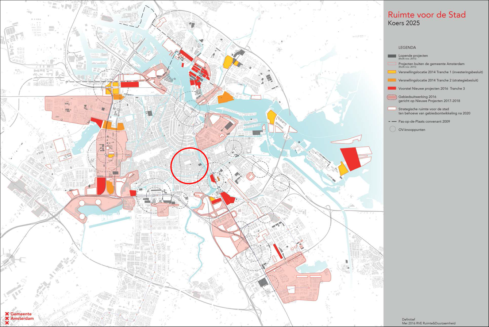The width and height of the screenshot is (489, 327).
Task: Select the orange Tranche 2 legend swatch
Action: (393, 80)
